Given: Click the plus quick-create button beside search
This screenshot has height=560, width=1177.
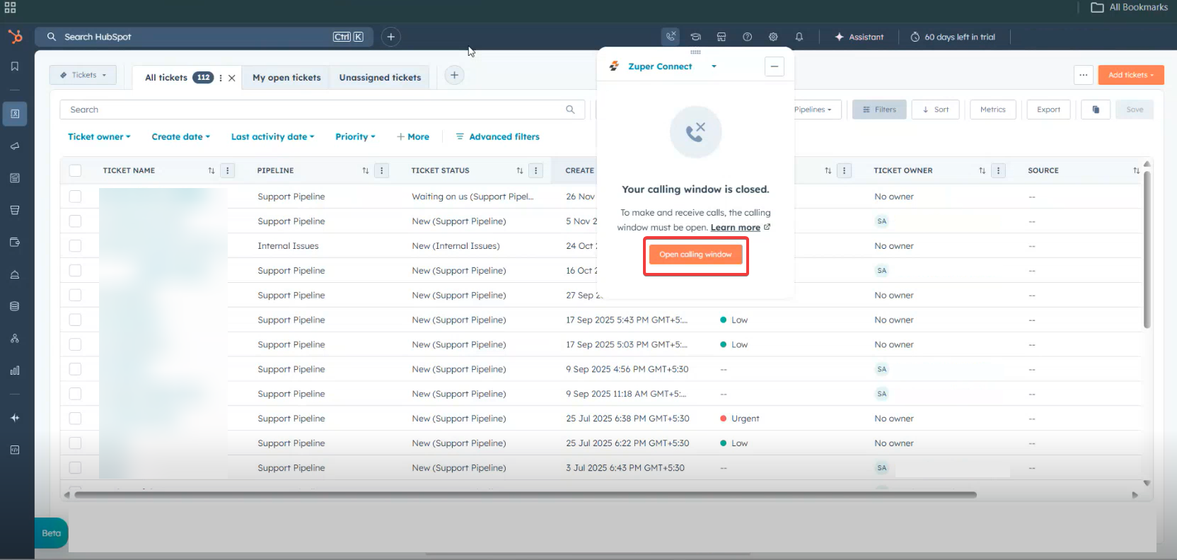Looking at the screenshot, I should click(x=391, y=37).
